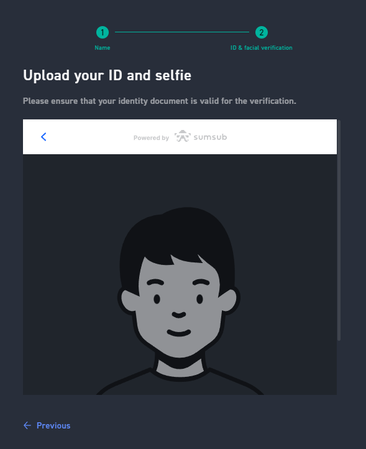Click the progress line between steps
Viewport: 366px width, 449px height.
point(182,32)
